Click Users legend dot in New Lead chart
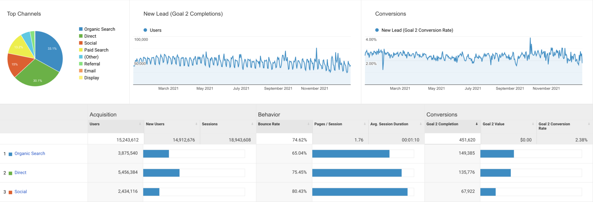 tap(145, 30)
